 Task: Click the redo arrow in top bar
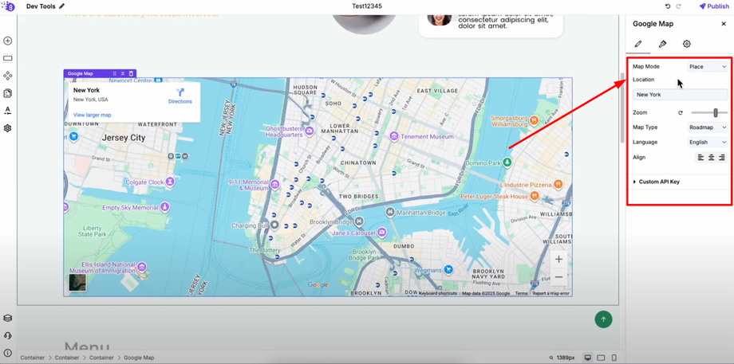tap(678, 6)
